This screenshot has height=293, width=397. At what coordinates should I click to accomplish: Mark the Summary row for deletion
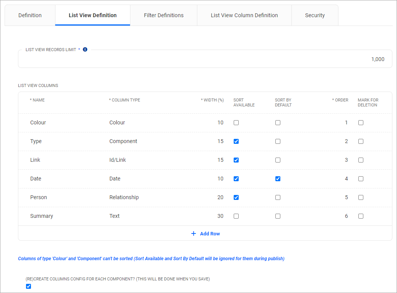point(361,216)
